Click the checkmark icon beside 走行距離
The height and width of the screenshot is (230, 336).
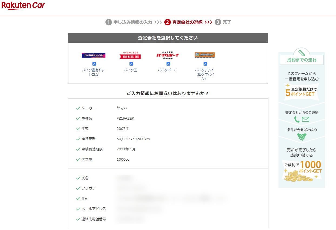click(78, 139)
